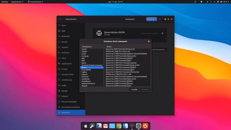Open the Privacy settings entry

(71, 69)
